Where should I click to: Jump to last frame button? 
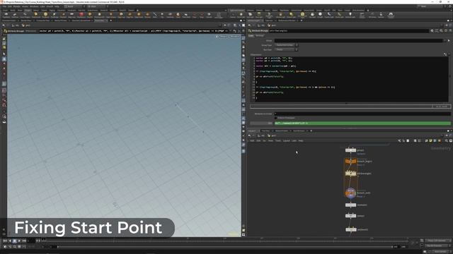point(24,241)
